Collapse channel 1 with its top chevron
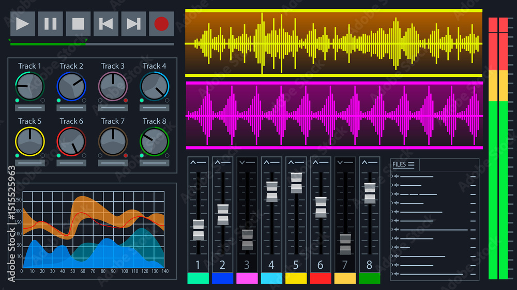This screenshot has height=290, width=517. click(193, 162)
